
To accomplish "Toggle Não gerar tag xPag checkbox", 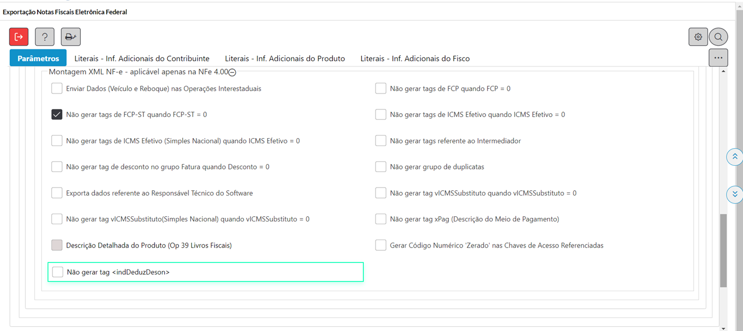I will 380,219.
